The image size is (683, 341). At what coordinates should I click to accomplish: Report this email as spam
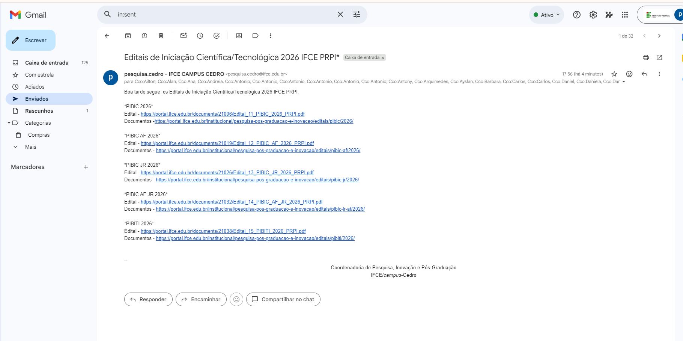coord(144,36)
